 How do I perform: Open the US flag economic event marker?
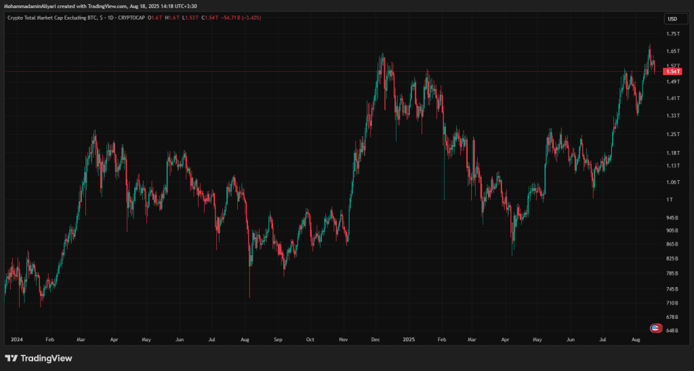pyautogui.click(x=655, y=328)
